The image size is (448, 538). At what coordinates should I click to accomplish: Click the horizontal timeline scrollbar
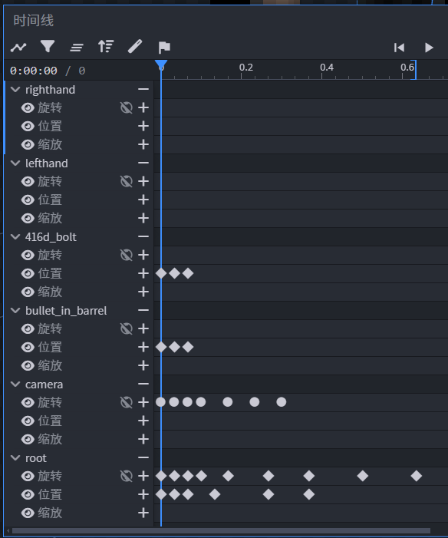tap(221, 531)
